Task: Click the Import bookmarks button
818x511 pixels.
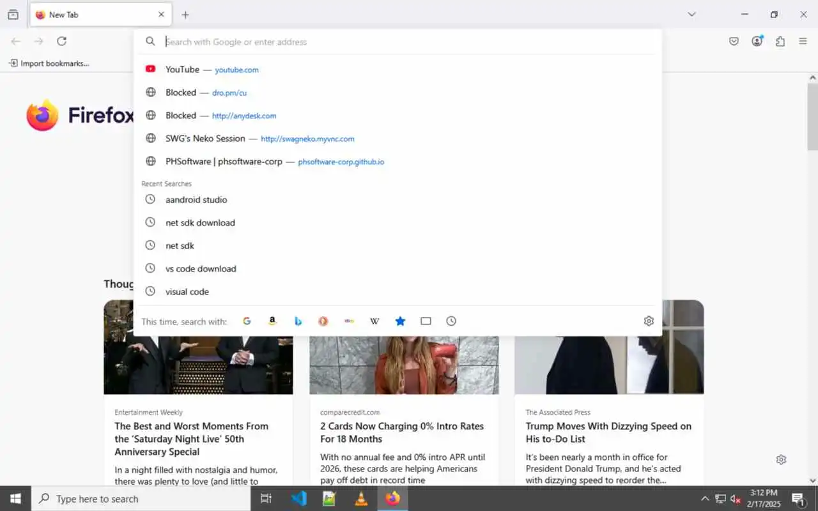Action: pos(49,63)
